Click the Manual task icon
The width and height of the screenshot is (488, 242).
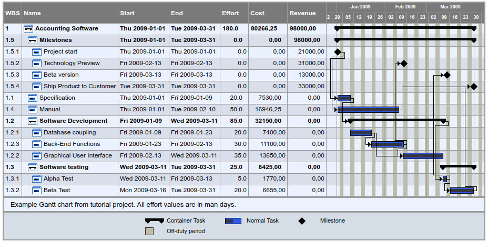tap(33, 109)
